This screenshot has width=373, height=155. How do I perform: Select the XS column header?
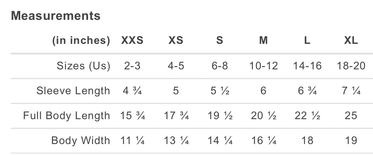pyautogui.click(x=176, y=40)
